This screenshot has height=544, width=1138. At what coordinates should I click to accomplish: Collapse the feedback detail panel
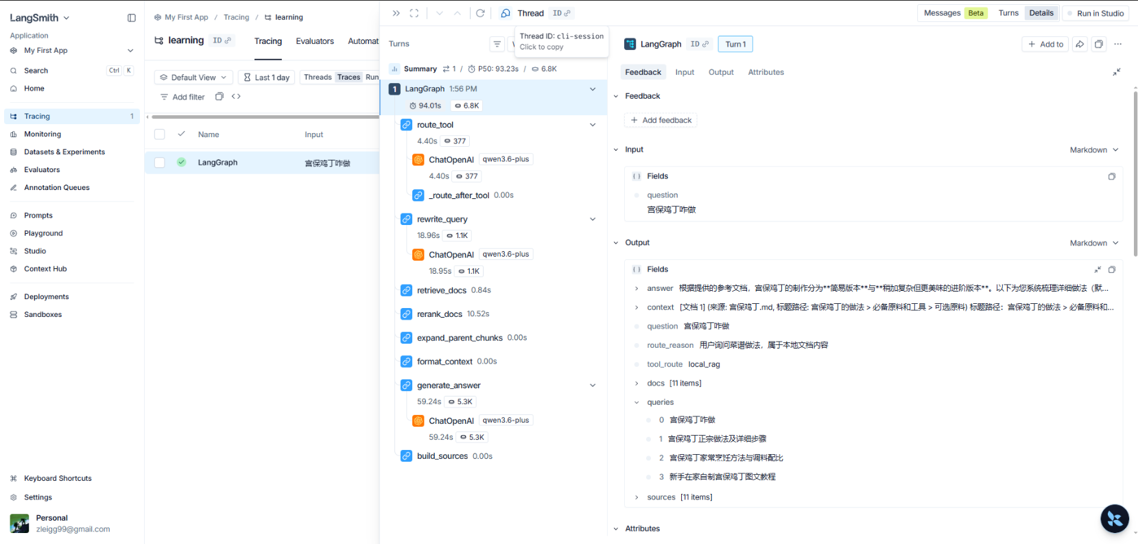(1117, 72)
